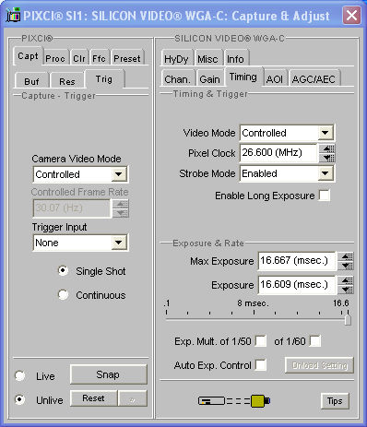Increase Exposure value with up spinner arrow
This screenshot has height=427, width=367.
(346, 280)
